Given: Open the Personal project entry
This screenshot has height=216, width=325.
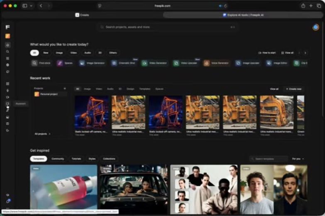Looking at the screenshot, I should point(50,94).
